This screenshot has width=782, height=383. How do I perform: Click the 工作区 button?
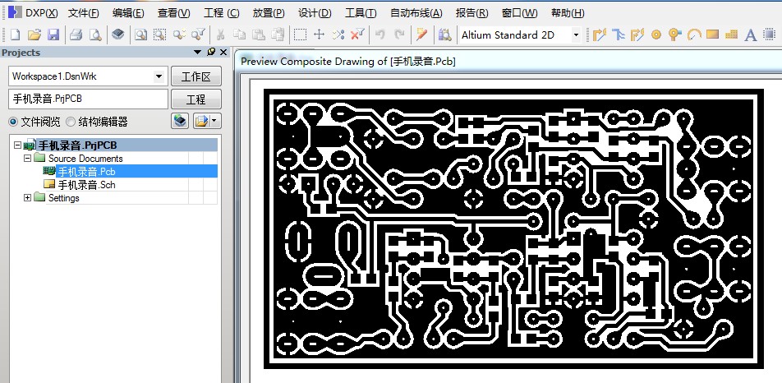(x=196, y=76)
